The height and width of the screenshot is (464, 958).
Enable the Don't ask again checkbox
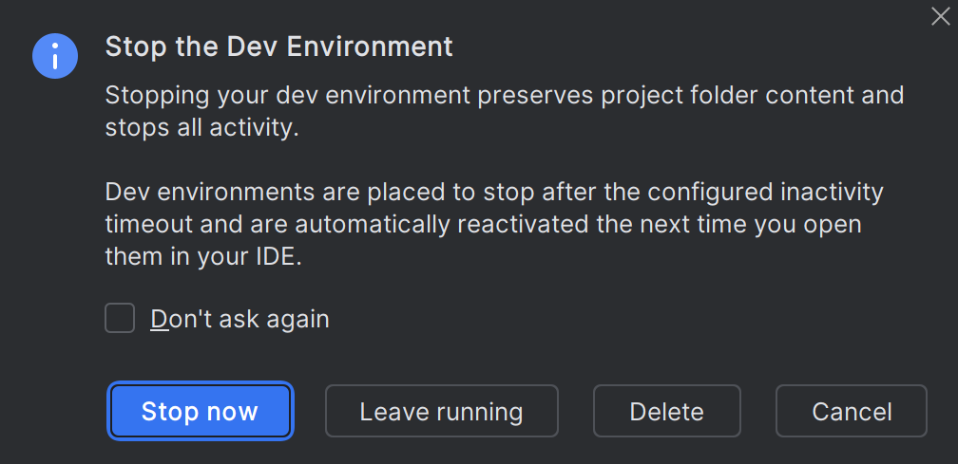[x=120, y=319]
